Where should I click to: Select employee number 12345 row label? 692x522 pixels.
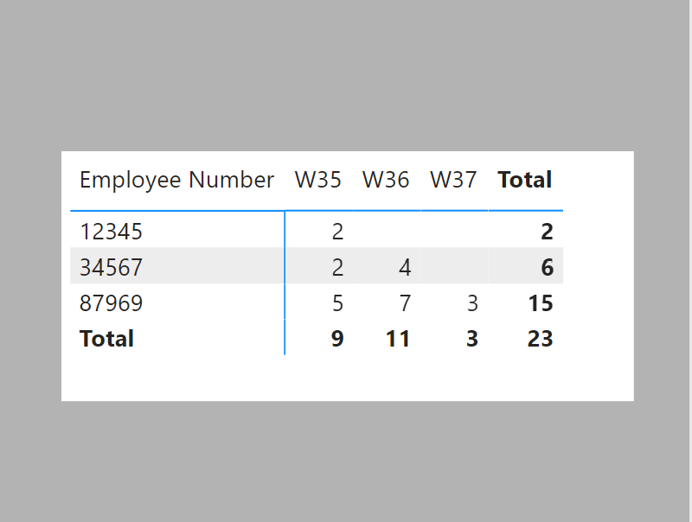(x=112, y=232)
